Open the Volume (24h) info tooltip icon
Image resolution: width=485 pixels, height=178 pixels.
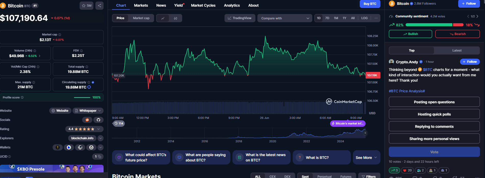(35, 51)
